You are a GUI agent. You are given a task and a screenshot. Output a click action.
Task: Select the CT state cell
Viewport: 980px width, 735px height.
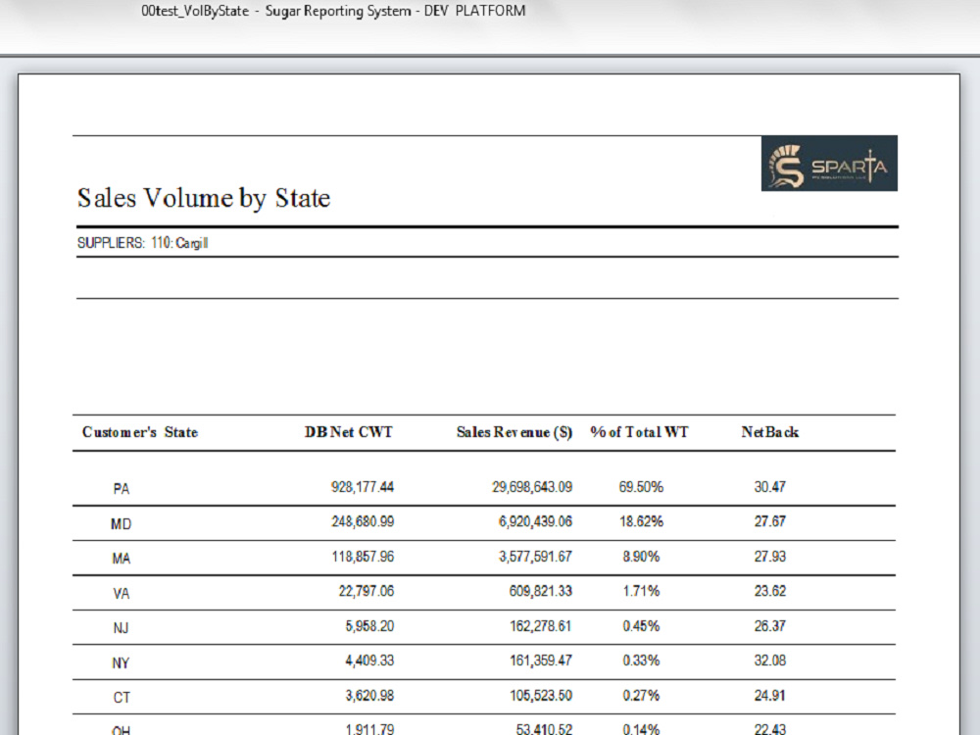[x=122, y=697]
